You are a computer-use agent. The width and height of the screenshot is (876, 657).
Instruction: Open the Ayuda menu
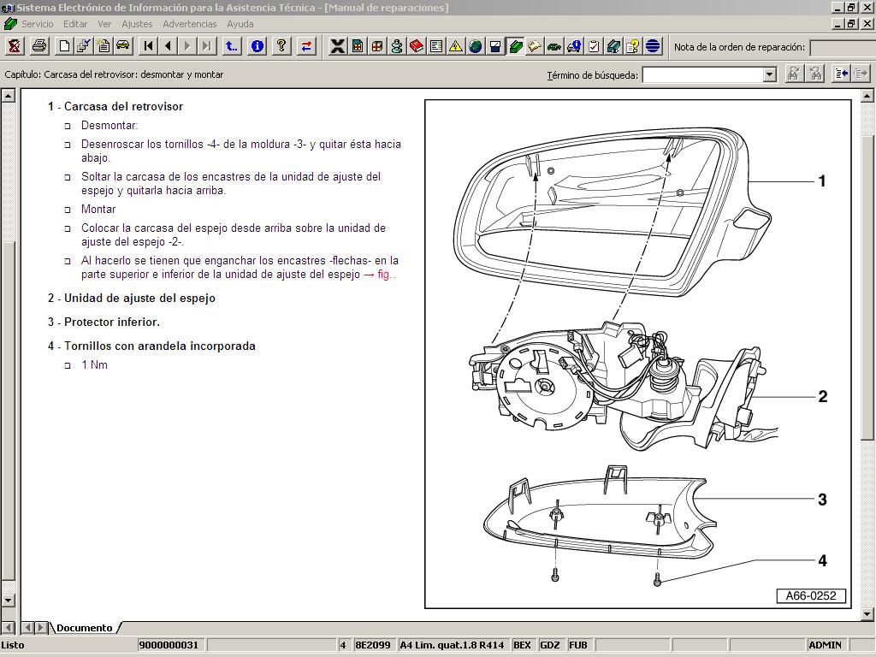pos(240,24)
